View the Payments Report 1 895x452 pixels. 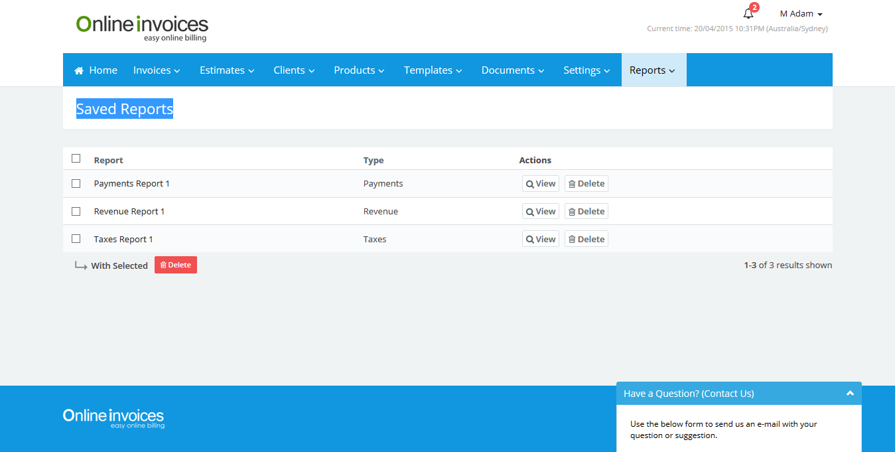pos(540,184)
